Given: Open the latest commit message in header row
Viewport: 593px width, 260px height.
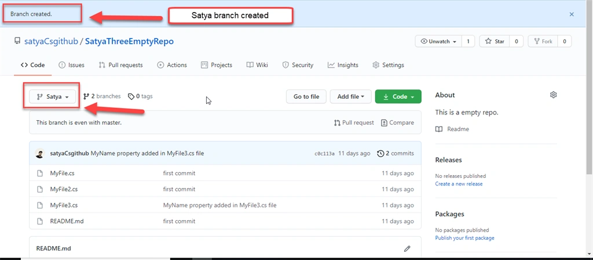Looking at the screenshot, I should click(148, 154).
